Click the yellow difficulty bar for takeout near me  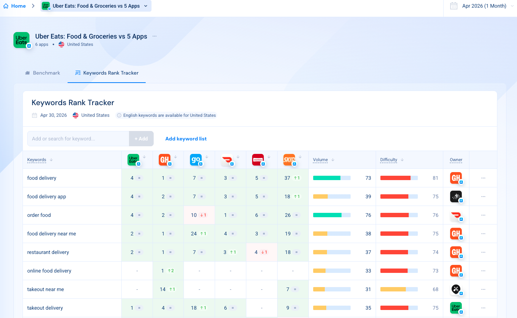393,289
